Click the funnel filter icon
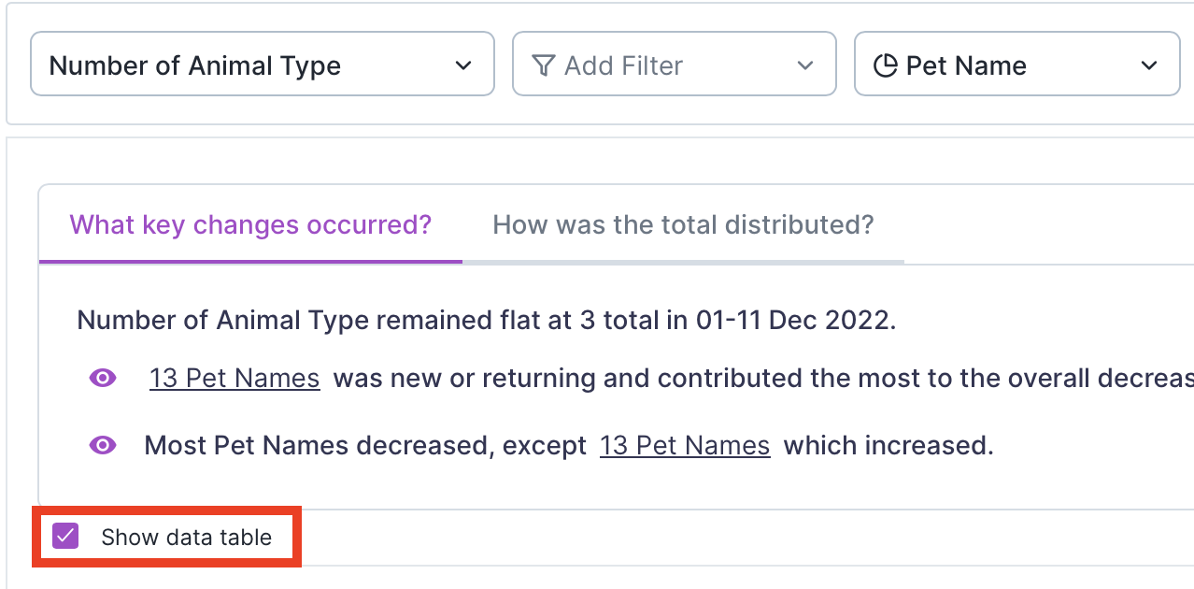Viewport: 1194px width, 589px height. tap(543, 65)
